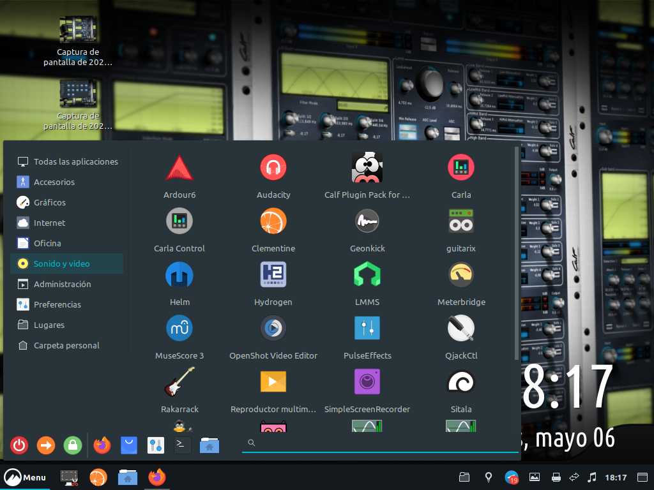654x490 pixels.
Task: Launch MuseScore 3
Action: 179,329
